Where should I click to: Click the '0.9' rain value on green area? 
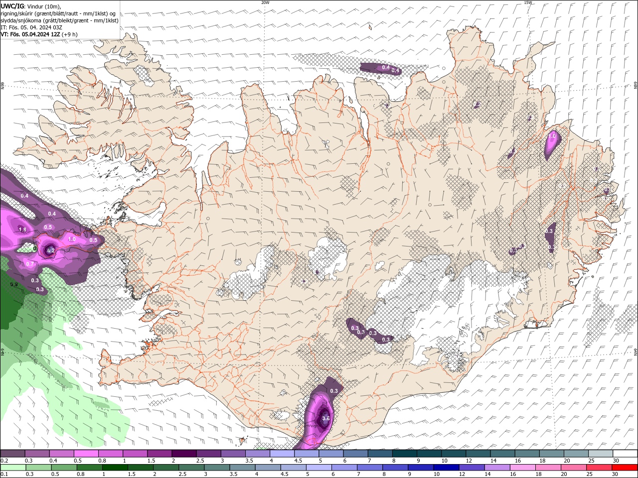pyautogui.click(x=14, y=284)
